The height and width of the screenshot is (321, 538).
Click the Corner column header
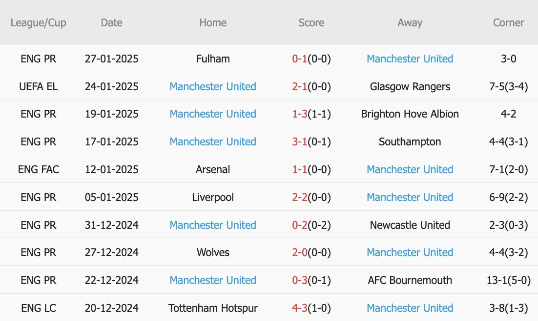point(508,22)
